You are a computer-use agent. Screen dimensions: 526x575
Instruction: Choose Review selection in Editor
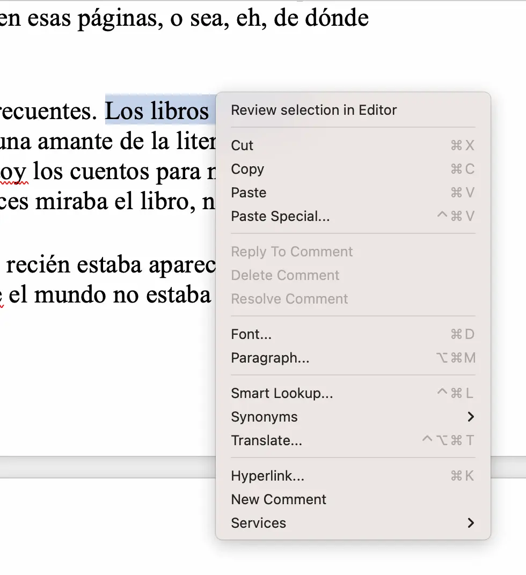(x=313, y=110)
